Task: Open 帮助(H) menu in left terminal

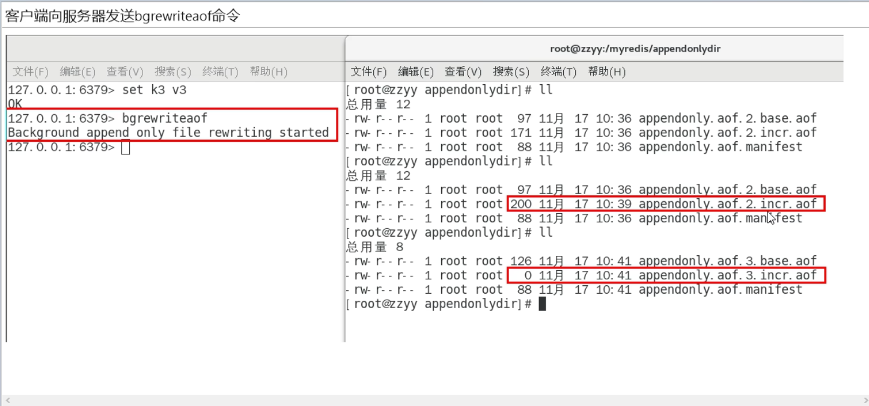Action: [x=269, y=72]
